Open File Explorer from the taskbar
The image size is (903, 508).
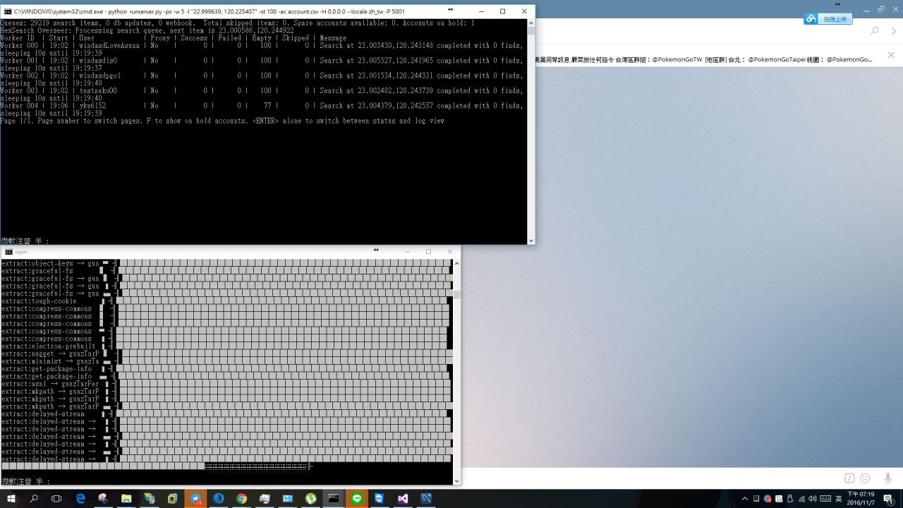pyautogui.click(x=126, y=498)
